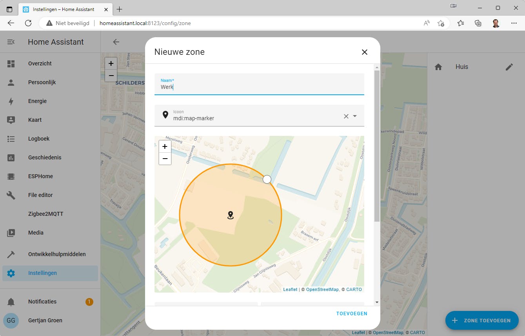Screen dimensions: 525x336
Task: Open the OpenStreetMap link in dialog map
Action: [x=322, y=289]
